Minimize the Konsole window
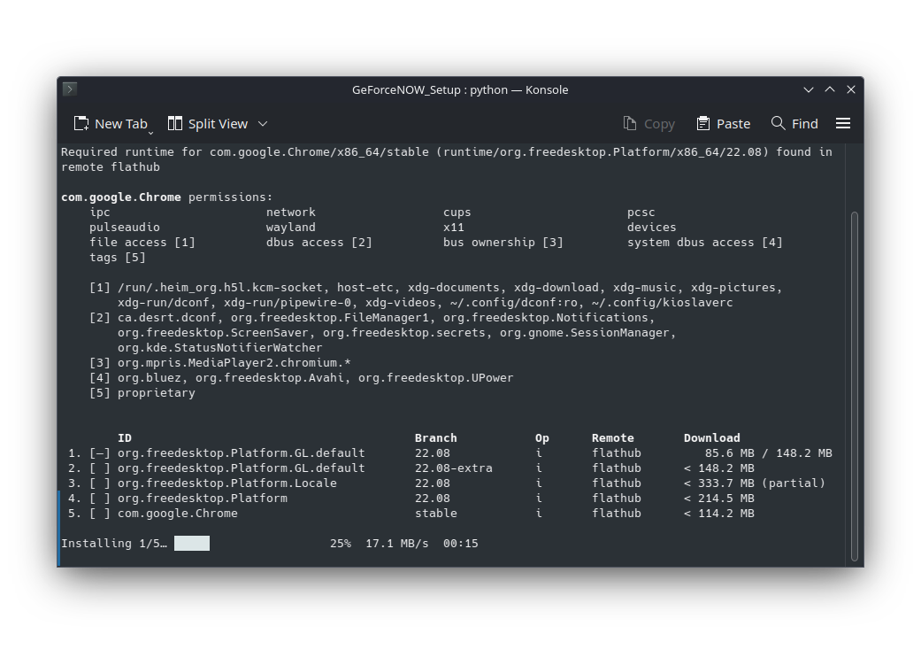 809,89
